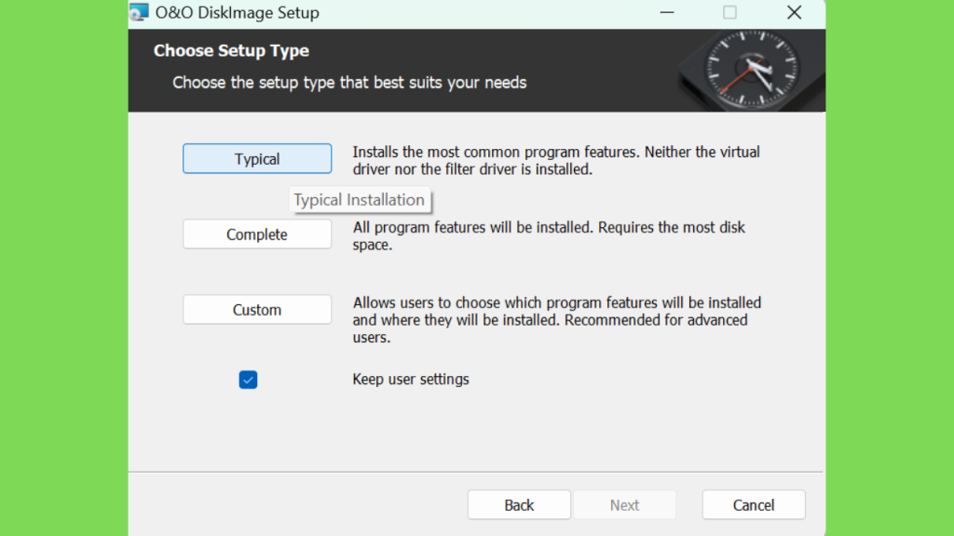Click the Complete option description about disk space
This screenshot has height=536, width=954.
pyautogui.click(x=549, y=235)
